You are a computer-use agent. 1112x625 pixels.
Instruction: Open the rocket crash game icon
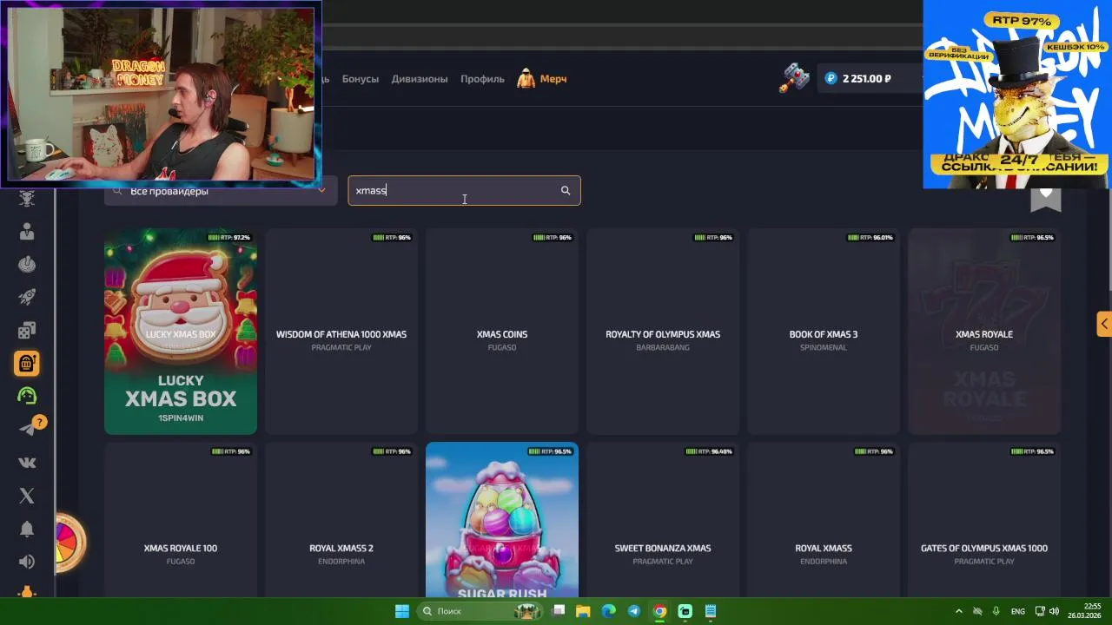pos(27,298)
